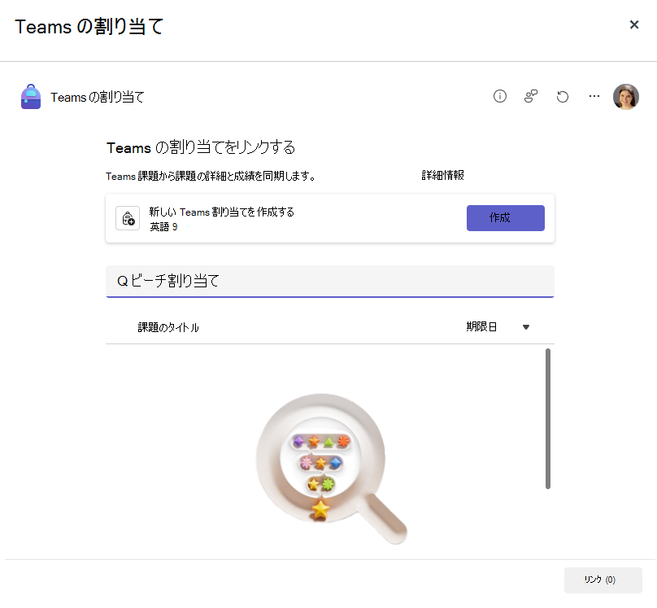This screenshot has width=657, height=608.
Task: Click the リンク (0) button
Action: 603,580
